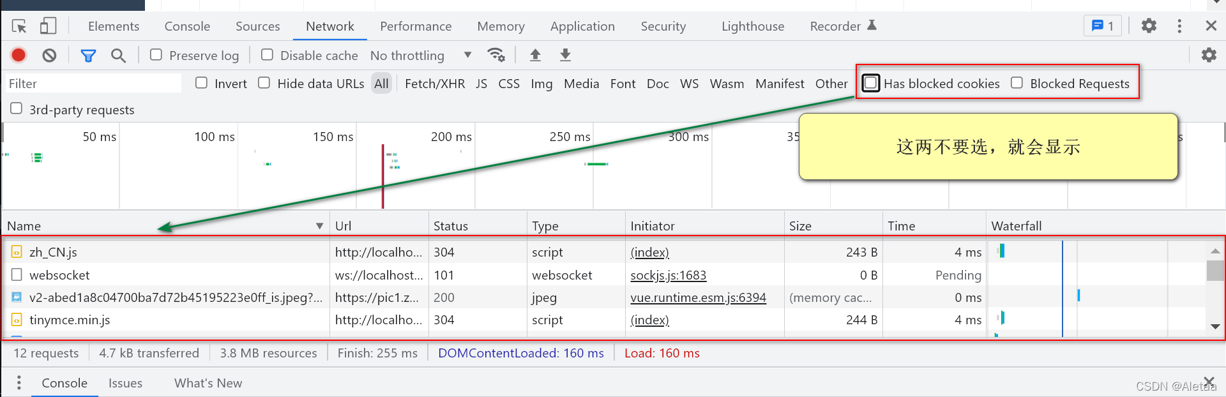Tick the Has blocked cookies checkbox

(870, 83)
